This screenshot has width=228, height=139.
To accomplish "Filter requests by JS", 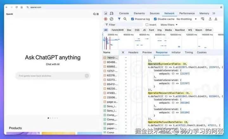I will point(144,30).
